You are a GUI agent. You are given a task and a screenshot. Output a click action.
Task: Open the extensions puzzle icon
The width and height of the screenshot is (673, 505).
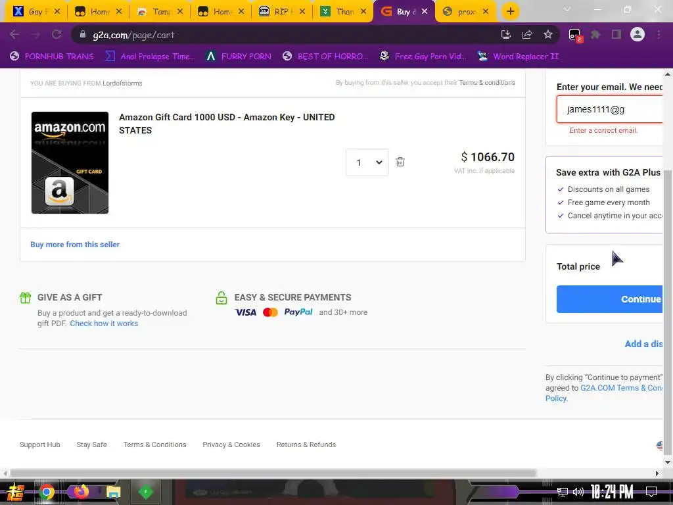coord(595,35)
